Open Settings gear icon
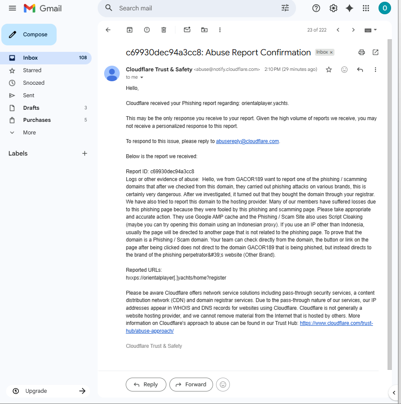The width and height of the screenshot is (401, 404). pos(333,8)
